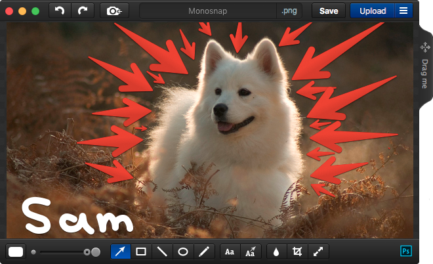Click the Undo arrow button
The width and height of the screenshot is (433, 264).
pos(60,11)
